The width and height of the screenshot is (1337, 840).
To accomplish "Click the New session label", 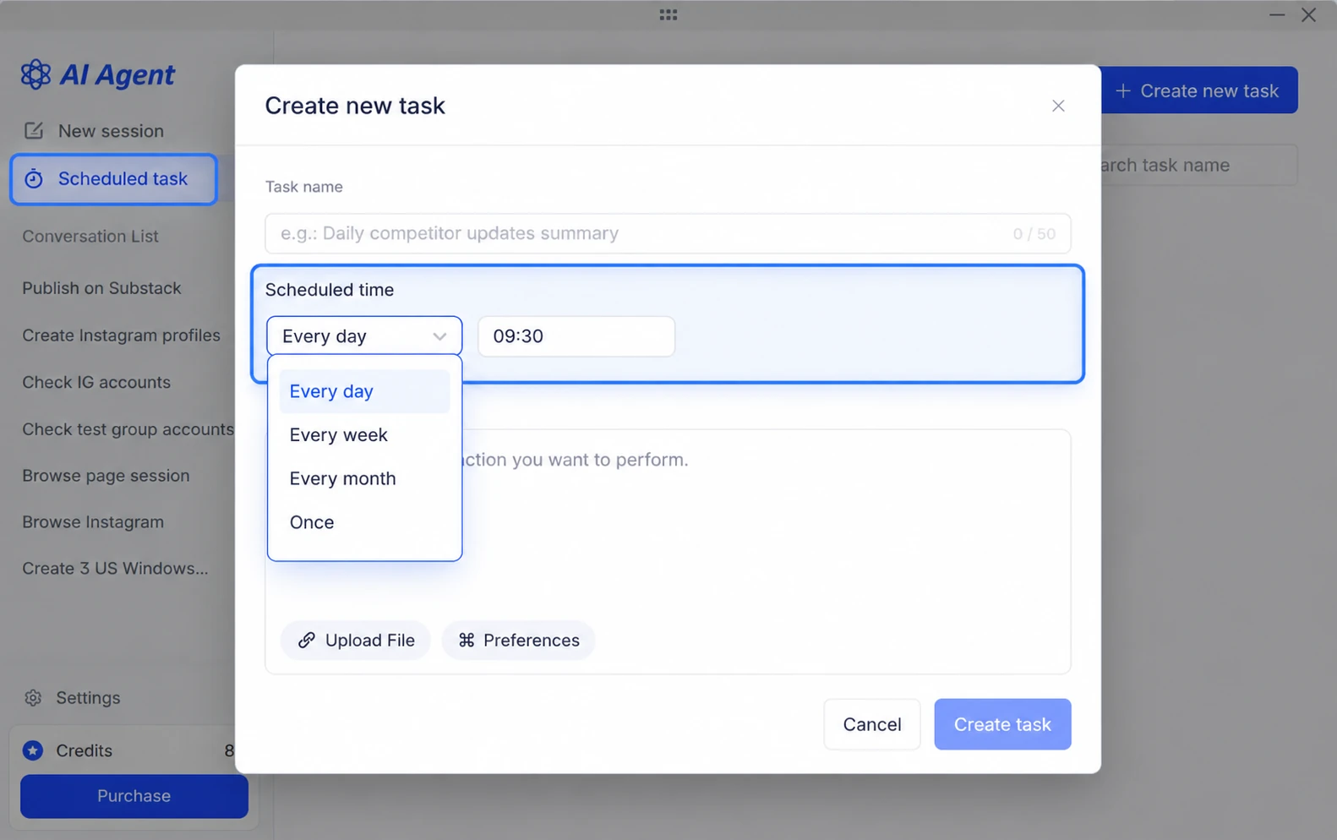I will click(111, 131).
